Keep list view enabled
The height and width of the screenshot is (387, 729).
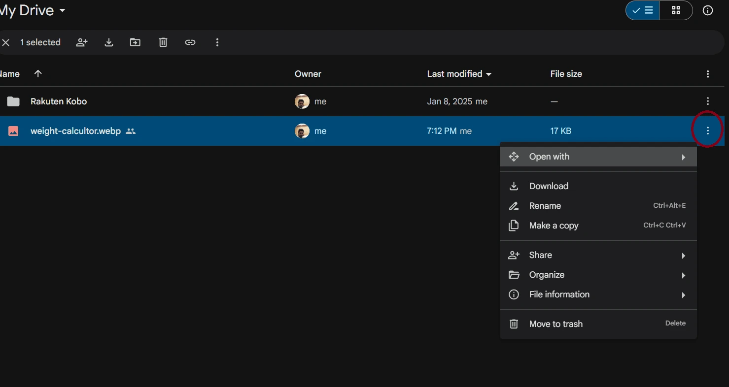click(642, 10)
